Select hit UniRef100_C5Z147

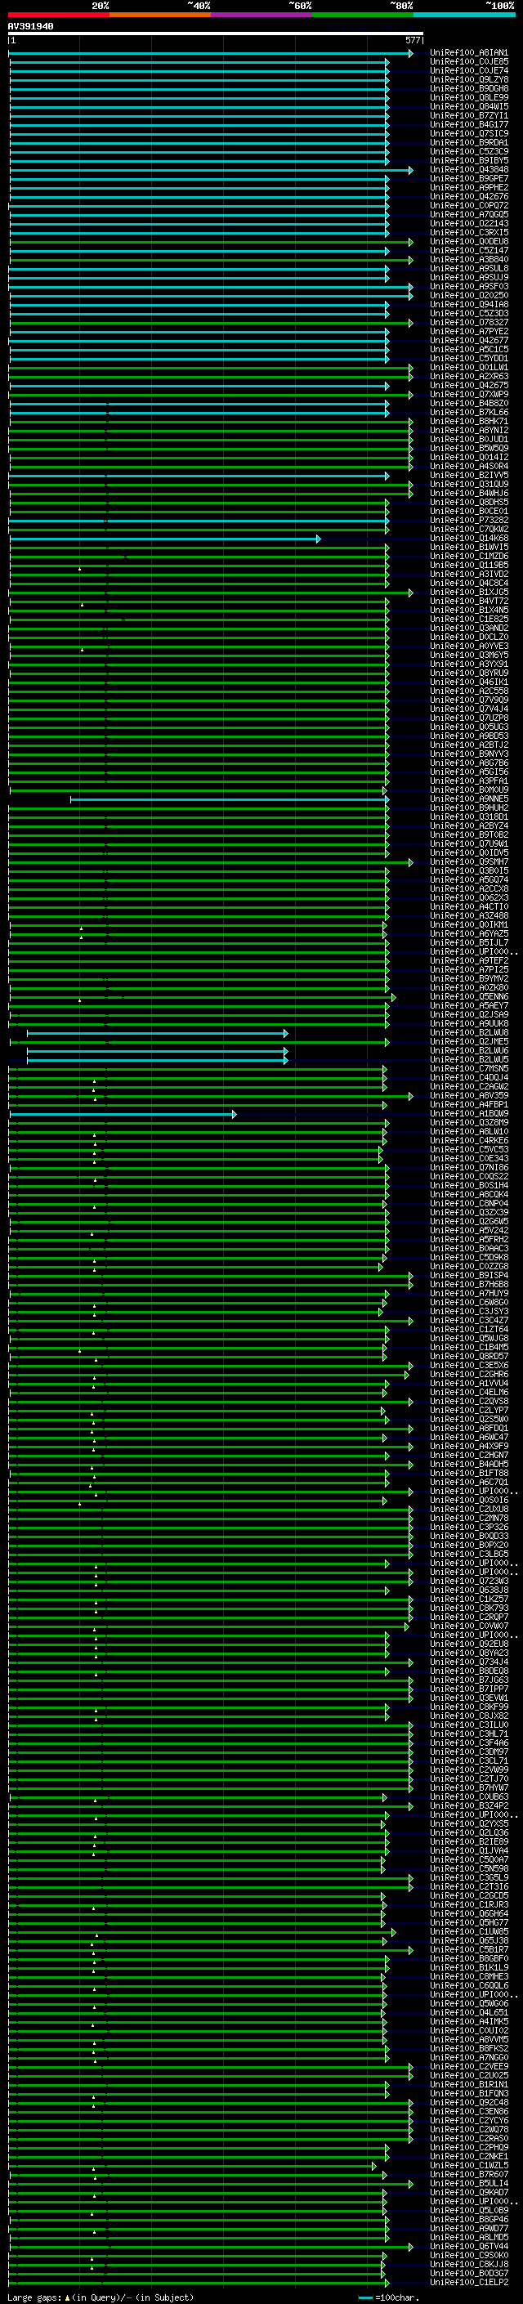pos(468,250)
